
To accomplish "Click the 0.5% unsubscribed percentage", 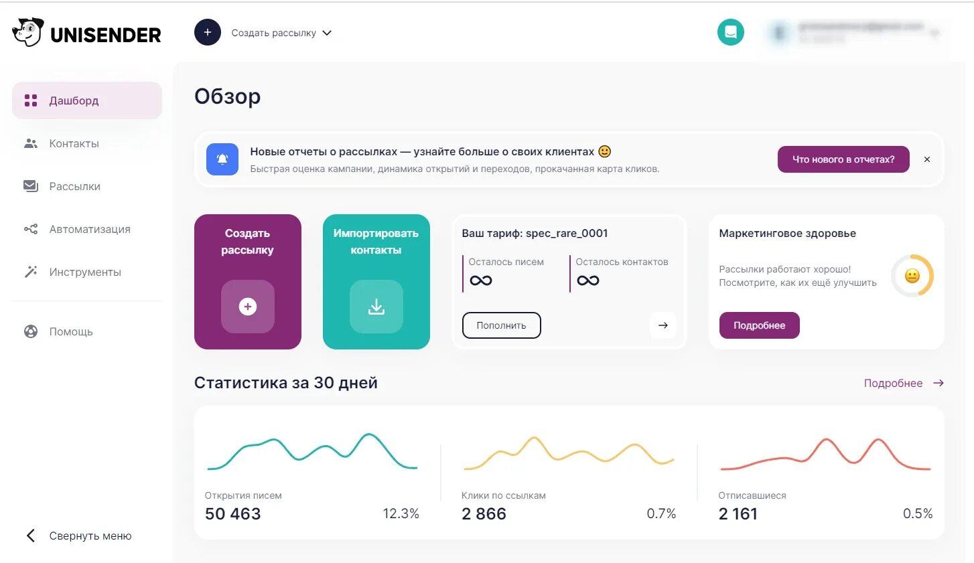I will [918, 513].
